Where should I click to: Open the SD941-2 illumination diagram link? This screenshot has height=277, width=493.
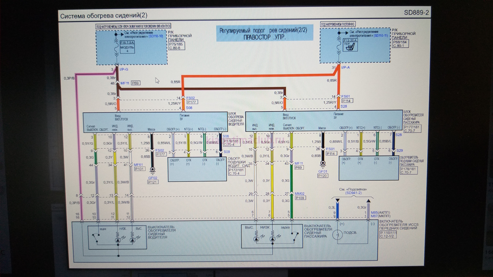click(353, 193)
